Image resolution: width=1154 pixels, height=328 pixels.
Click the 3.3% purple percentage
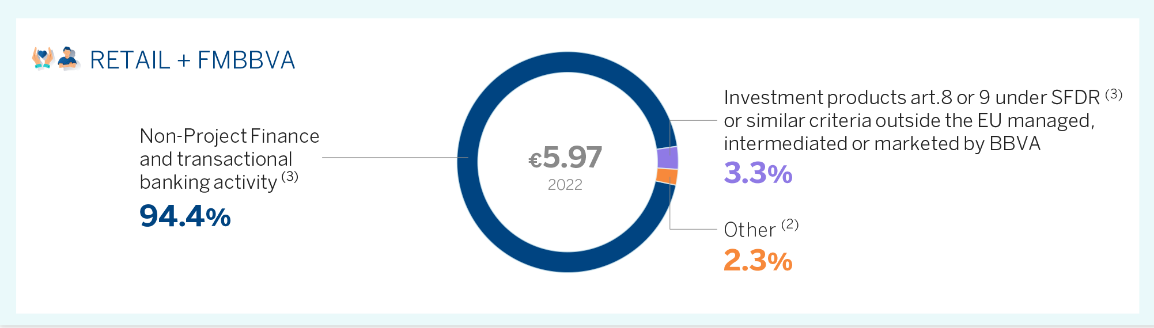click(x=758, y=173)
